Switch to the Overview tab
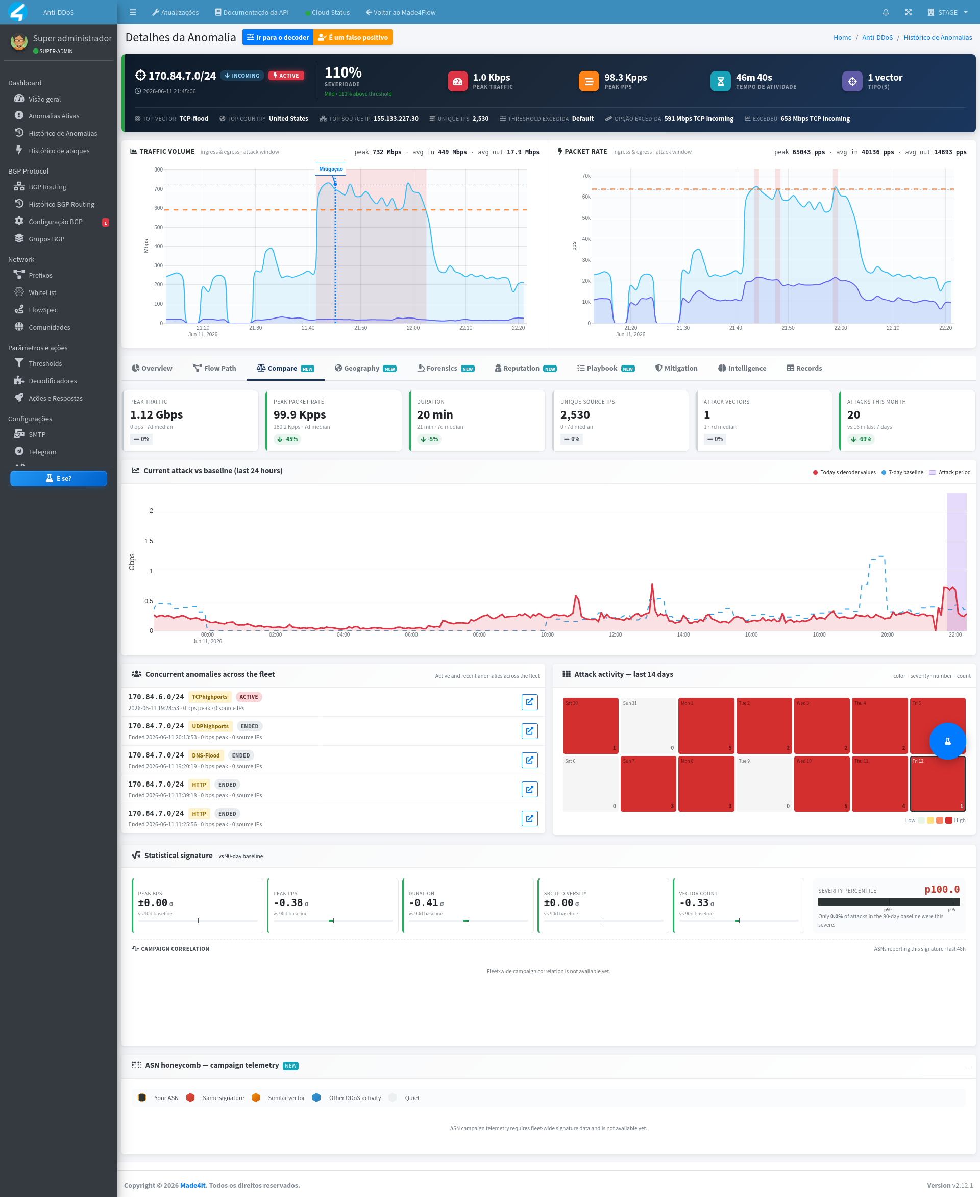 point(152,368)
